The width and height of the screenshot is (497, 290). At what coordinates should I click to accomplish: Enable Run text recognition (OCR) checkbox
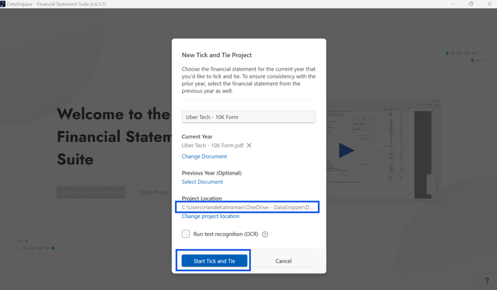pos(186,234)
